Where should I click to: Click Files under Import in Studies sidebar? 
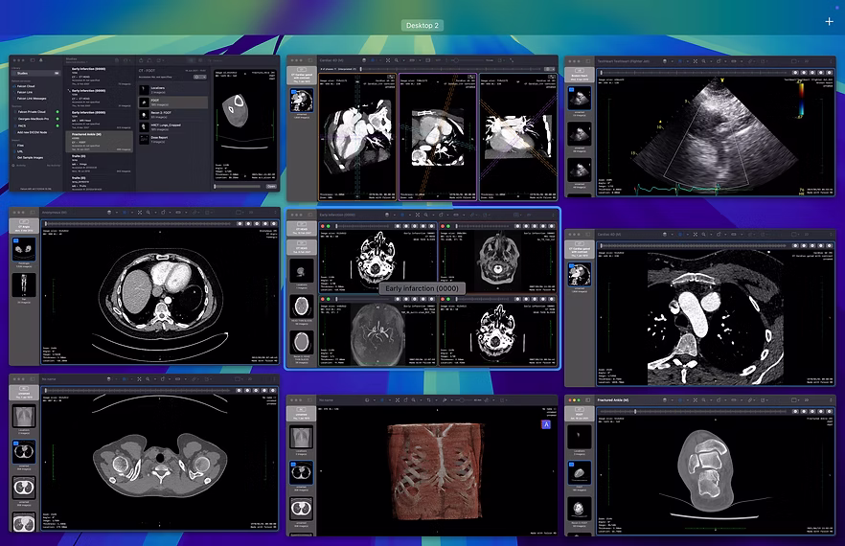pyautogui.click(x=20, y=146)
